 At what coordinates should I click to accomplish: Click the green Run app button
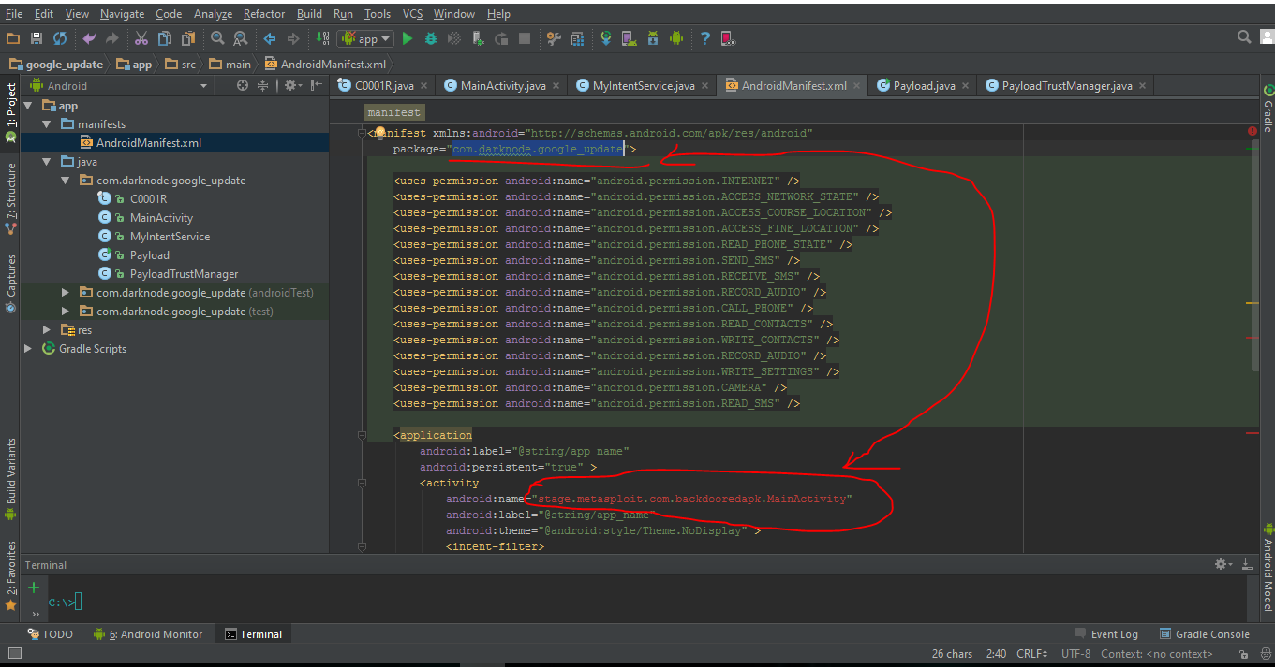[408, 38]
